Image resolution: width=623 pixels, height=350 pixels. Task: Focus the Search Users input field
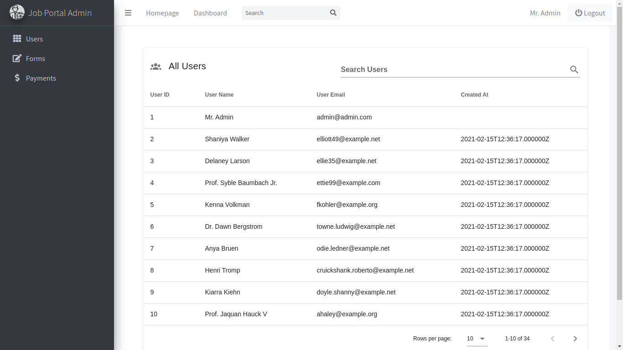452,70
